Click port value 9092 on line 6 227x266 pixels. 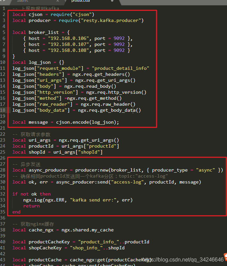119,39
